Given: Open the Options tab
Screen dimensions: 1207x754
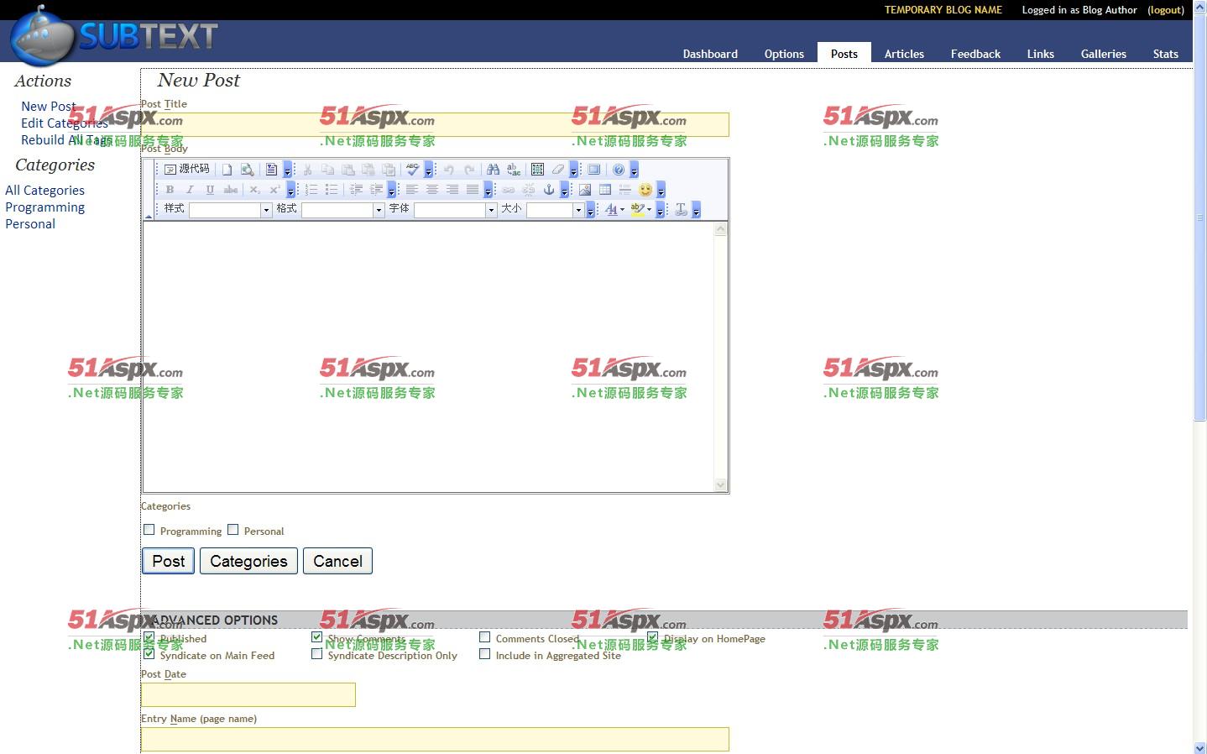Looking at the screenshot, I should click(x=784, y=54).
